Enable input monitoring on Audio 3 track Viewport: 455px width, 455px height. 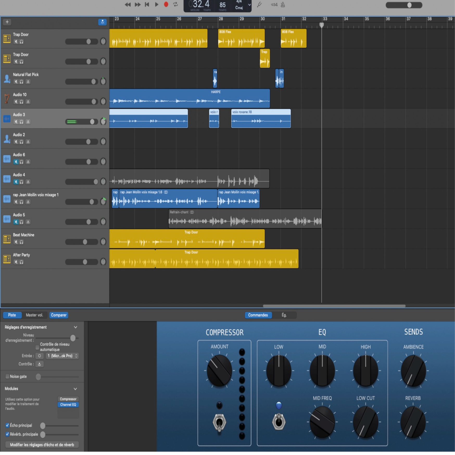28,122
